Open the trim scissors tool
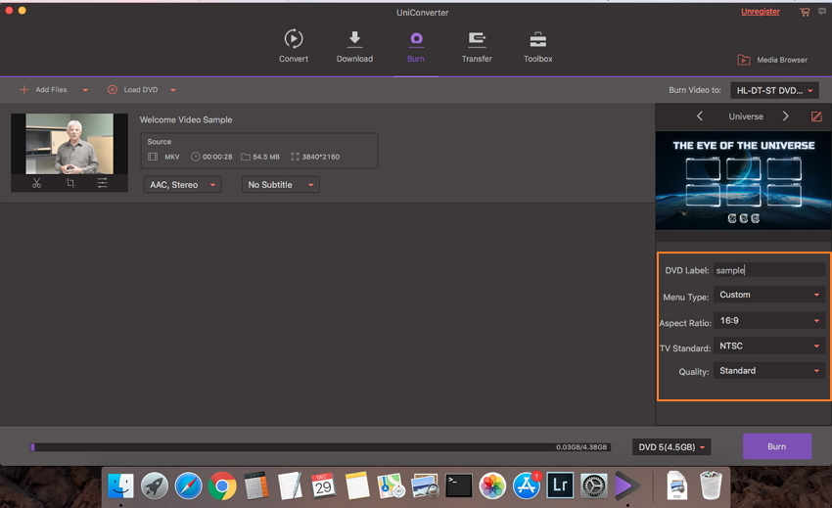Image resolution: width=832 pixels, height=508 pixels. point(36,183)
